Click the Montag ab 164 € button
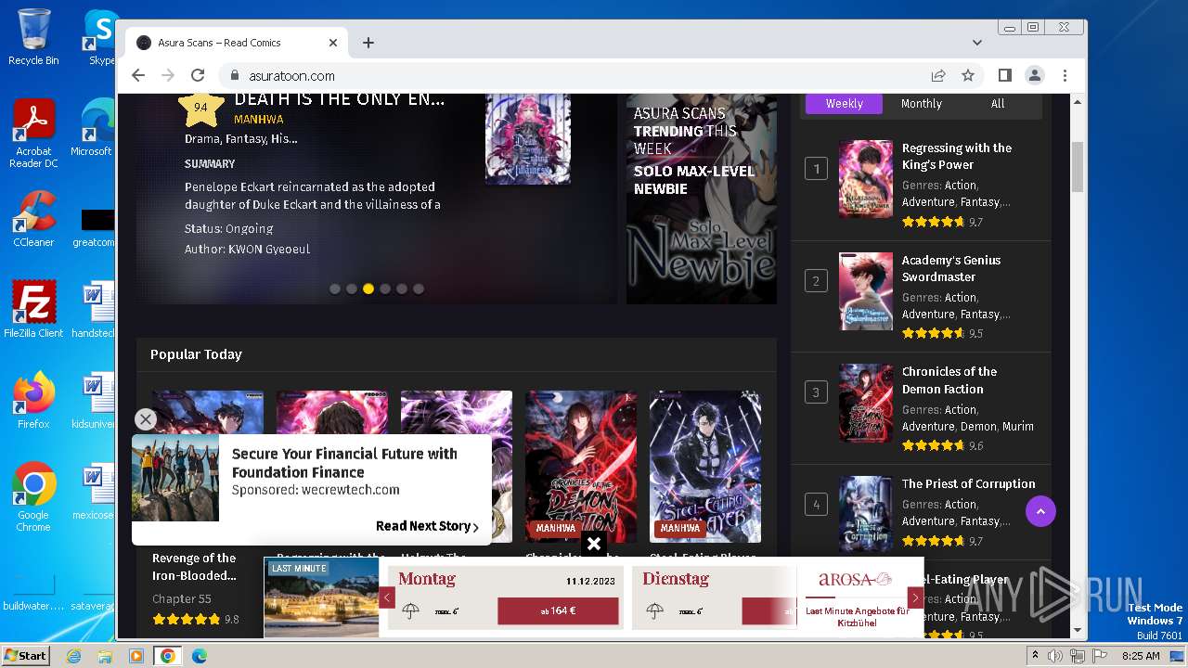This screenshot has width=1188, height=668. point(558,610)
